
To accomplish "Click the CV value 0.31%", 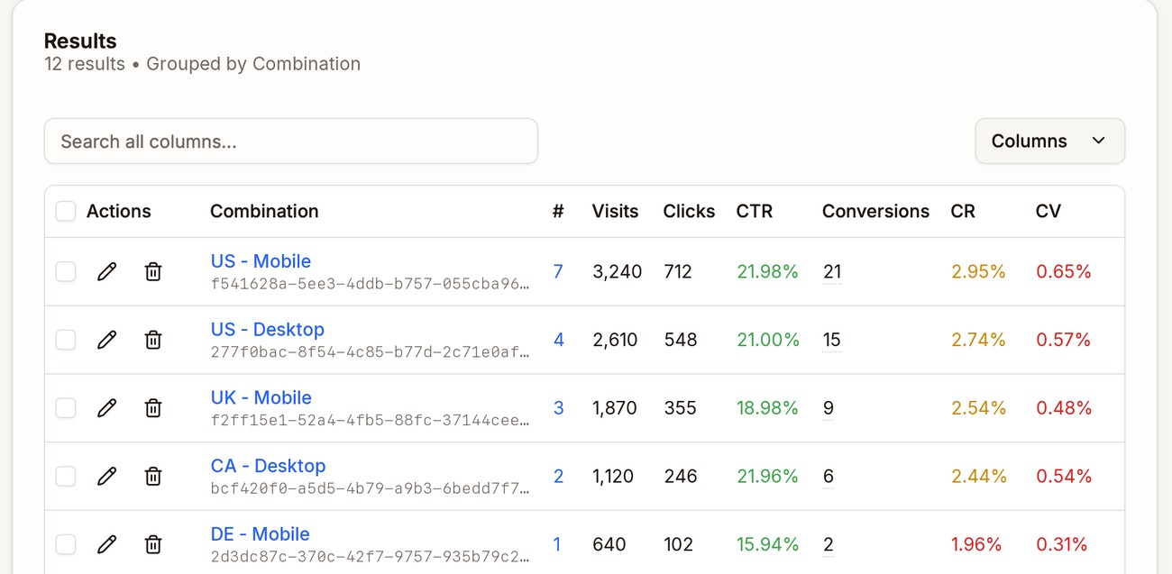I will 1062,544.
